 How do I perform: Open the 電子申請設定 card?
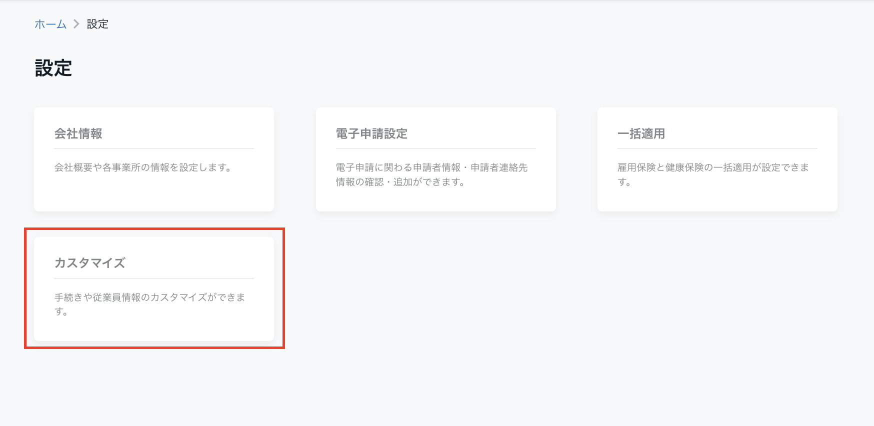click(x=436, y=159)
